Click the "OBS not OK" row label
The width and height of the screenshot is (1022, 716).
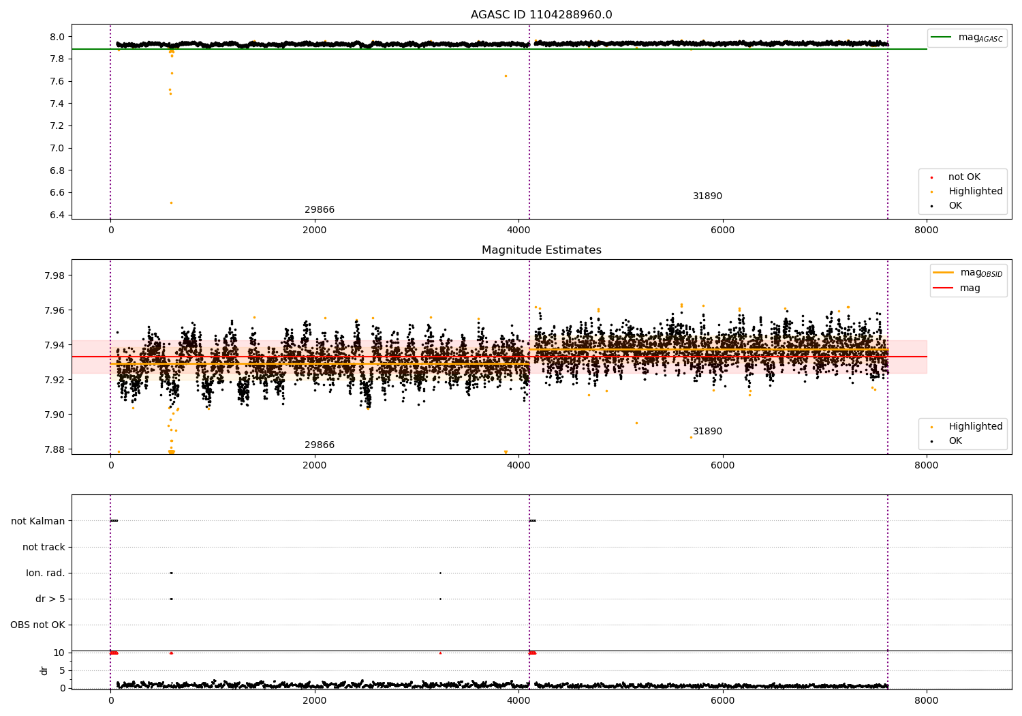pyautogui.click(x=37, y=625)
